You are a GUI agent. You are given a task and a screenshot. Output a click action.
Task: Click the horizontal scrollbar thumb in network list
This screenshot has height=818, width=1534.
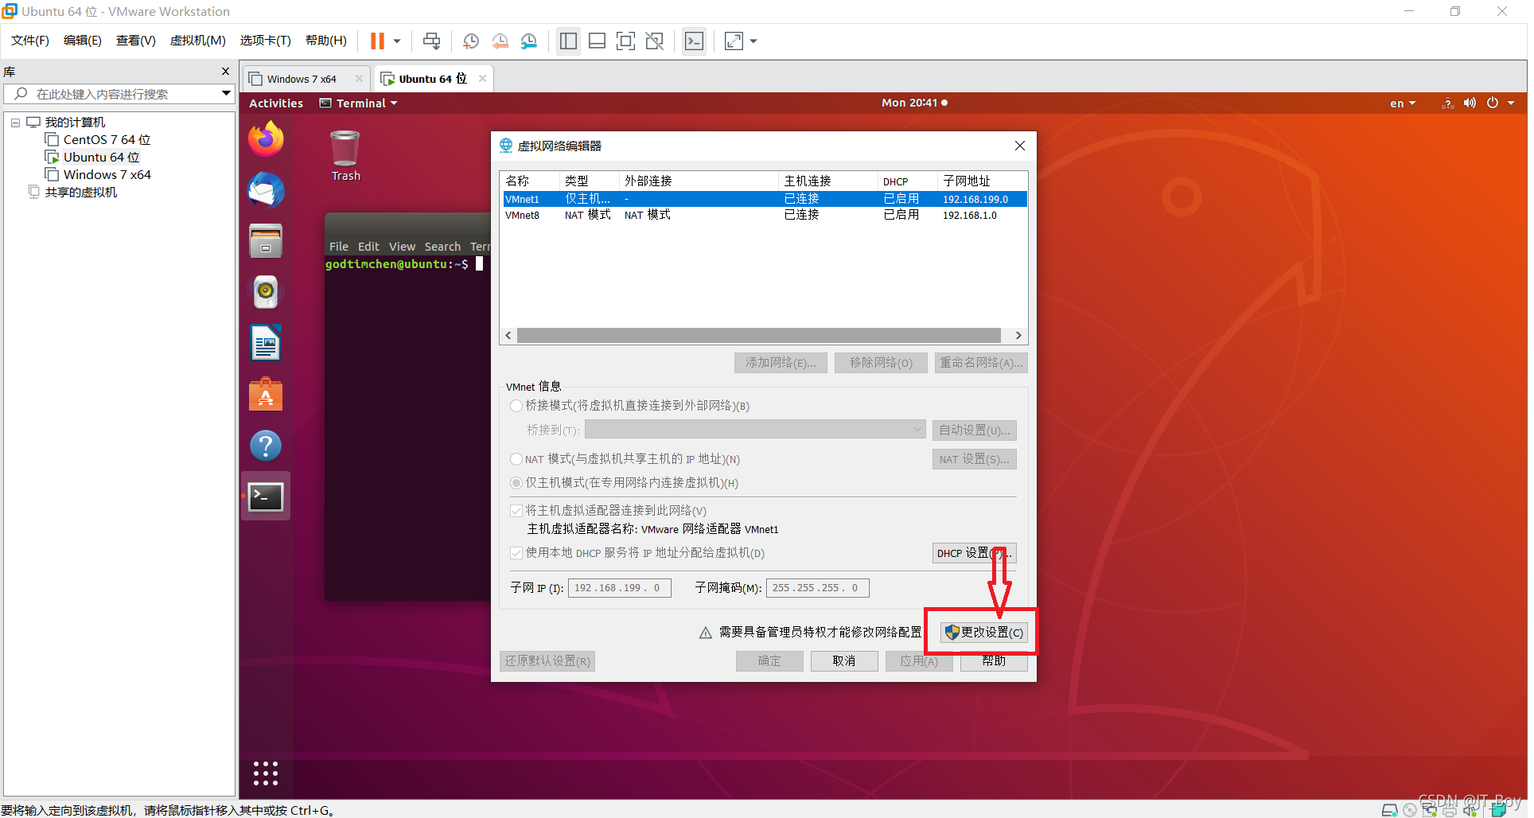(x=758, y=336)
